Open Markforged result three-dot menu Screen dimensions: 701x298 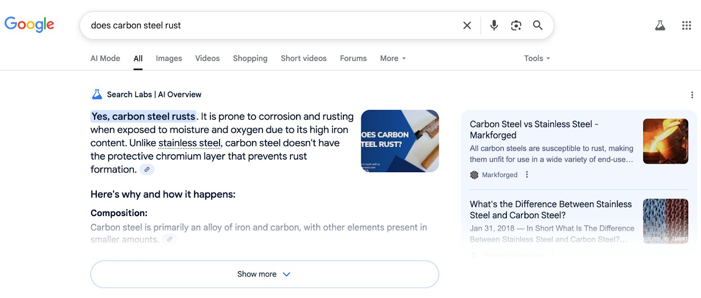point(527,174)
